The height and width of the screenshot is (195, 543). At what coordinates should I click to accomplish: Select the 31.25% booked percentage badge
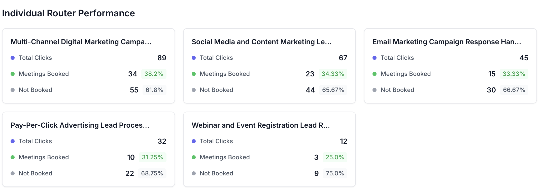click(152, 157)
